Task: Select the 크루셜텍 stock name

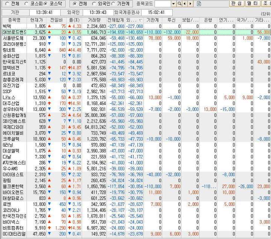Action: click(x=11, y=139)
